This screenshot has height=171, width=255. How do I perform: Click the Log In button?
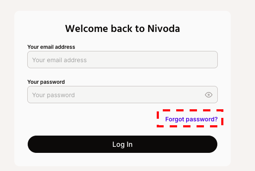[x=123, y=144]
